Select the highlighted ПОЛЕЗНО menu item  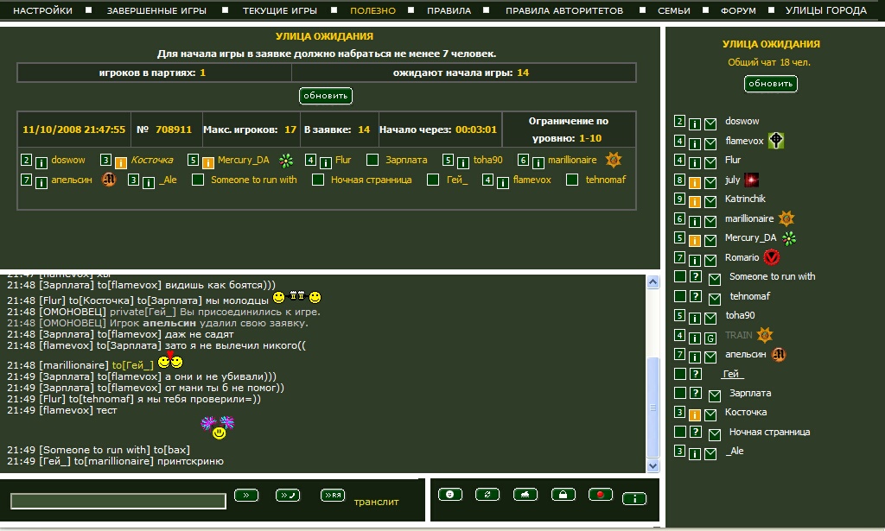point(372,10)
